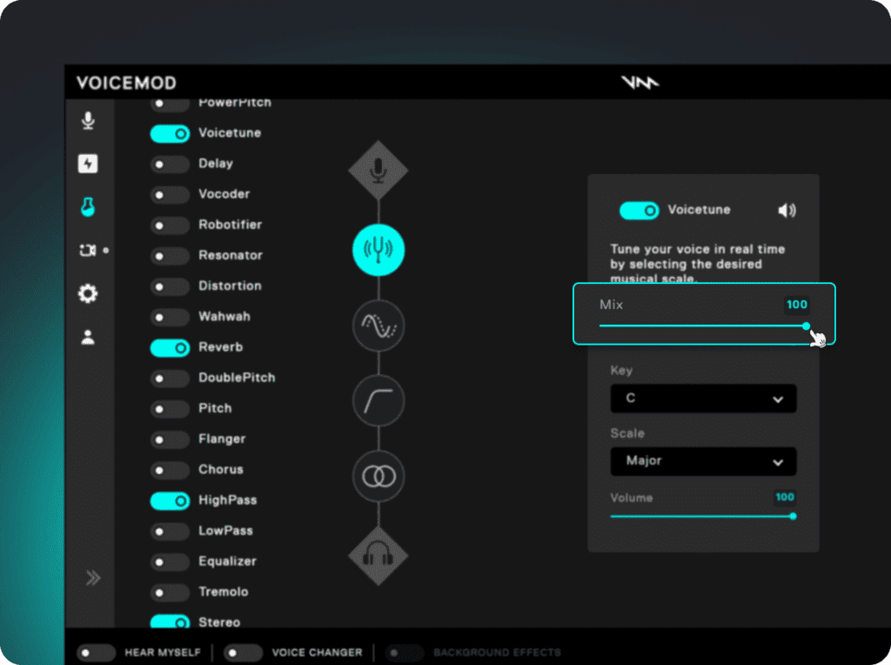Select the Reverb wave node in chain
Screen dimensions: 891x665
click(x=379, y=326)
